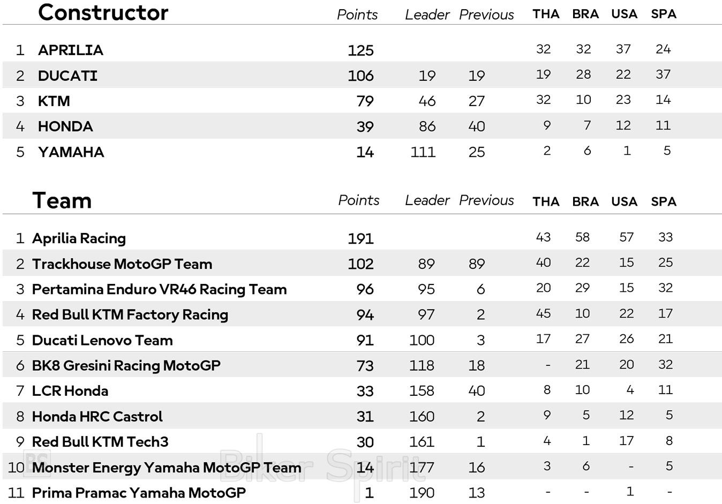Click Previous header in Constructor table
This screenshot has width=722, height=504.
[x=486, y=15]
